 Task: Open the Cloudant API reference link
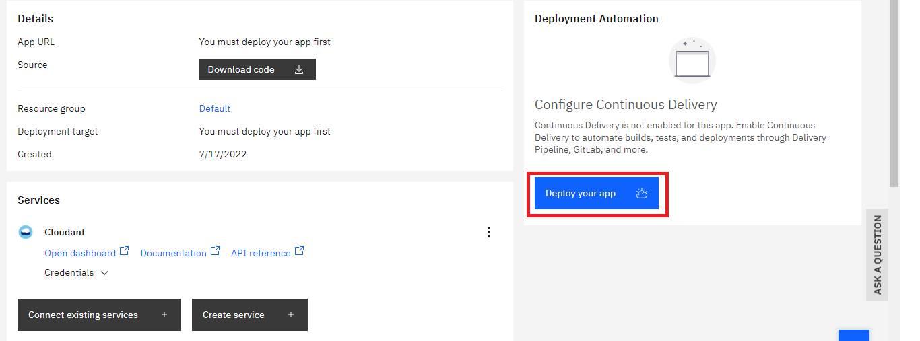pyautogui.click(x=261, y=253)
